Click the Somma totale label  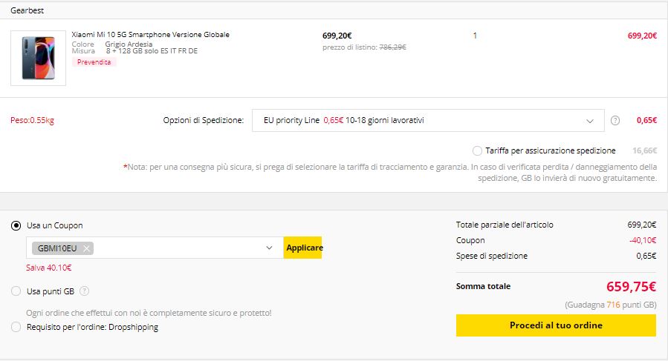(x=483, y=286)
